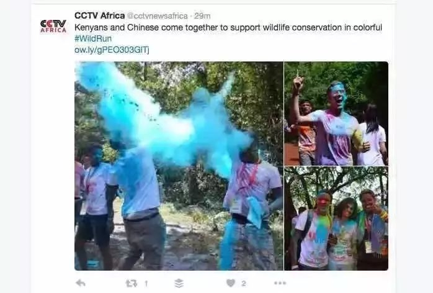Click the retweet count number 1
The image size is (433, 293).
click(146, 284)
